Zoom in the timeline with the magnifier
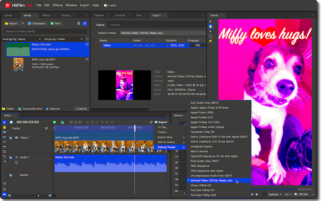This screenshot has height=201, width=321. [x=50, y=195]
